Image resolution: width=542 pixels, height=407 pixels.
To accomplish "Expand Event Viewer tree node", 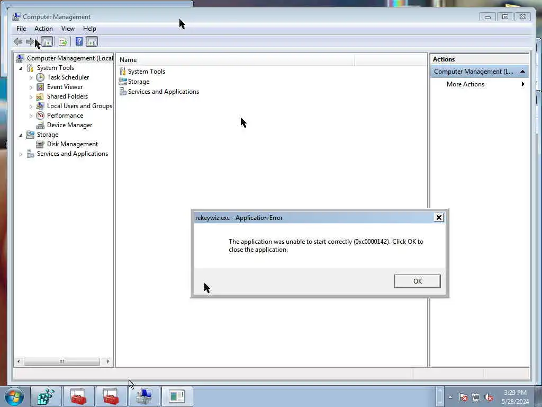I will (31, 87).
